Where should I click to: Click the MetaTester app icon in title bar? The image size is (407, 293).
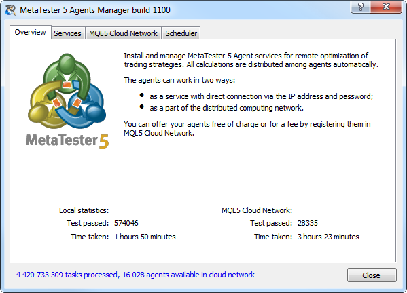pos(10,10)
